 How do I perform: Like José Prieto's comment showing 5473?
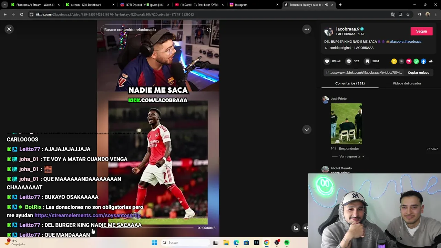tap(428, 149)
